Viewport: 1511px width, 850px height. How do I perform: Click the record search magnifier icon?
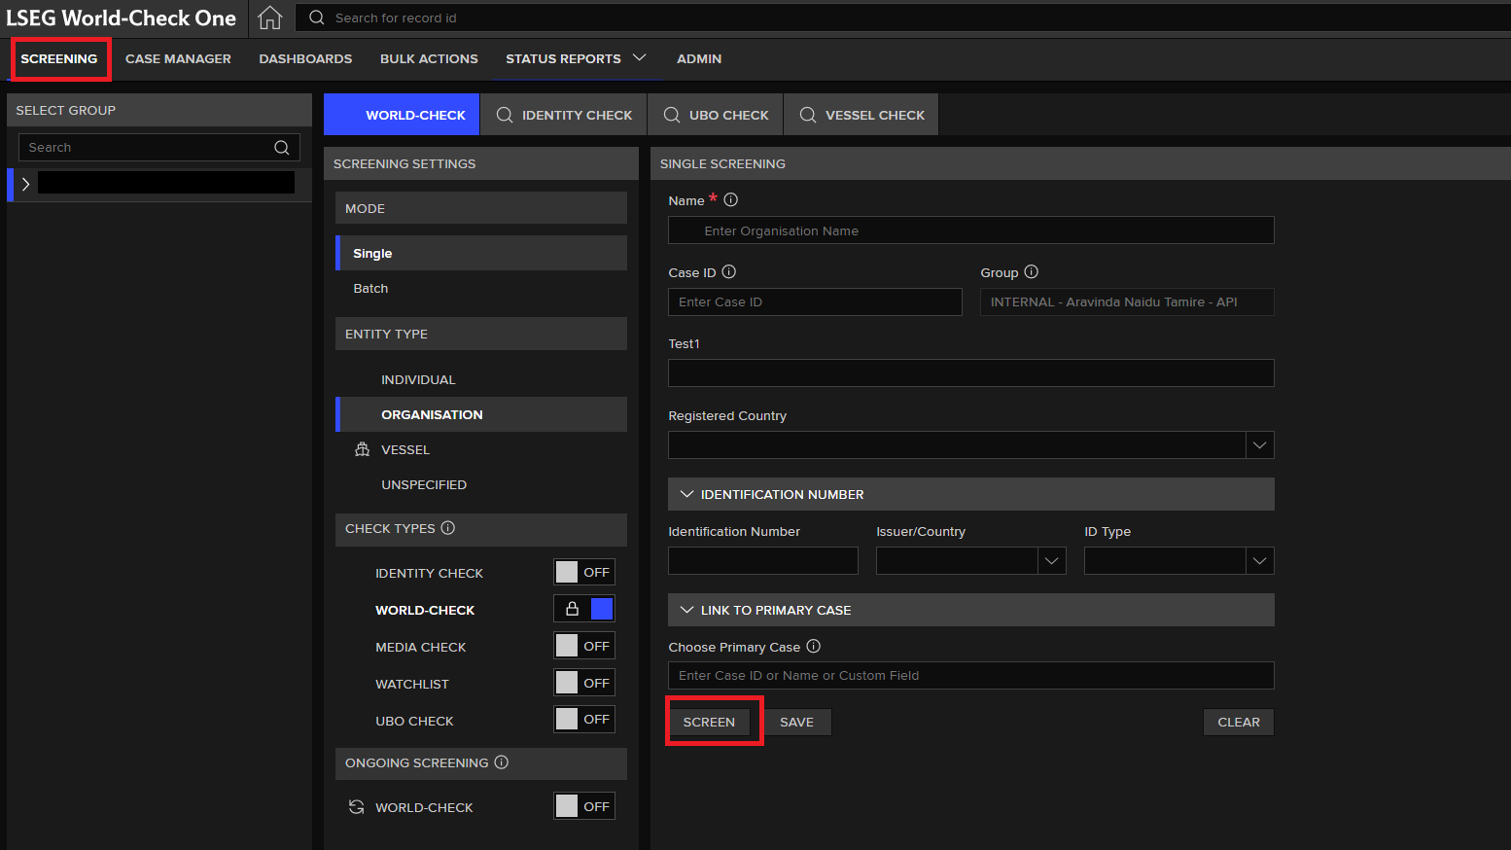click(x=317, y=18)
